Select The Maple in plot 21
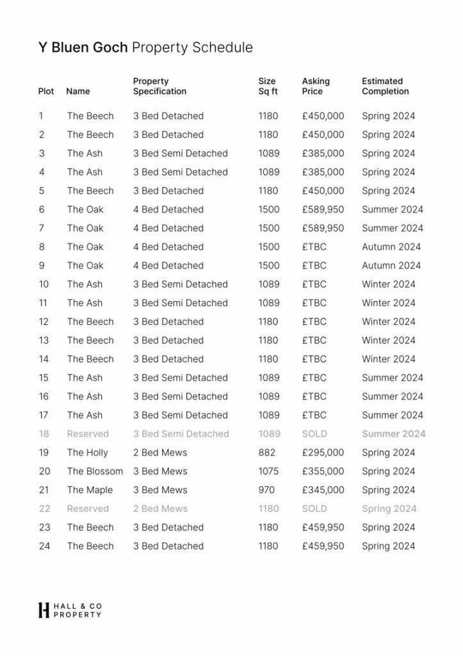Screen dimensions: 463x656 click(x=90, y=490)
